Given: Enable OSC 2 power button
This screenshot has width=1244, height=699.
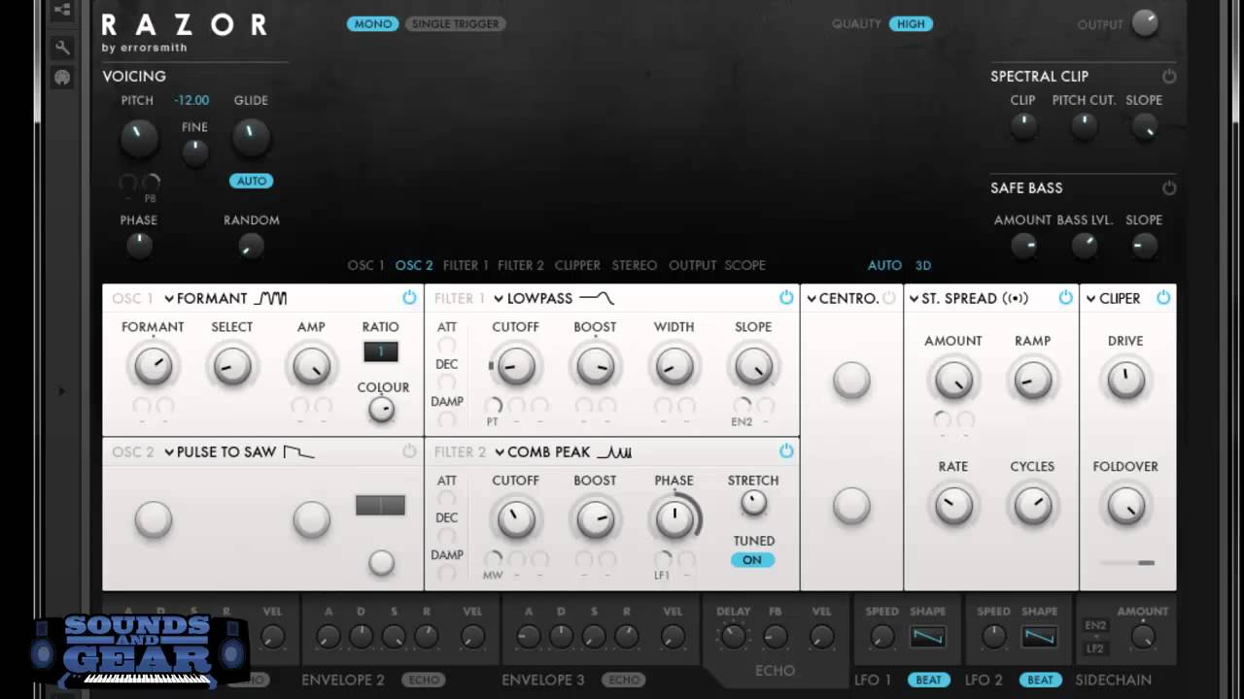Looking at the screenshot, I should pyautogui.click(x=409, y=451).
